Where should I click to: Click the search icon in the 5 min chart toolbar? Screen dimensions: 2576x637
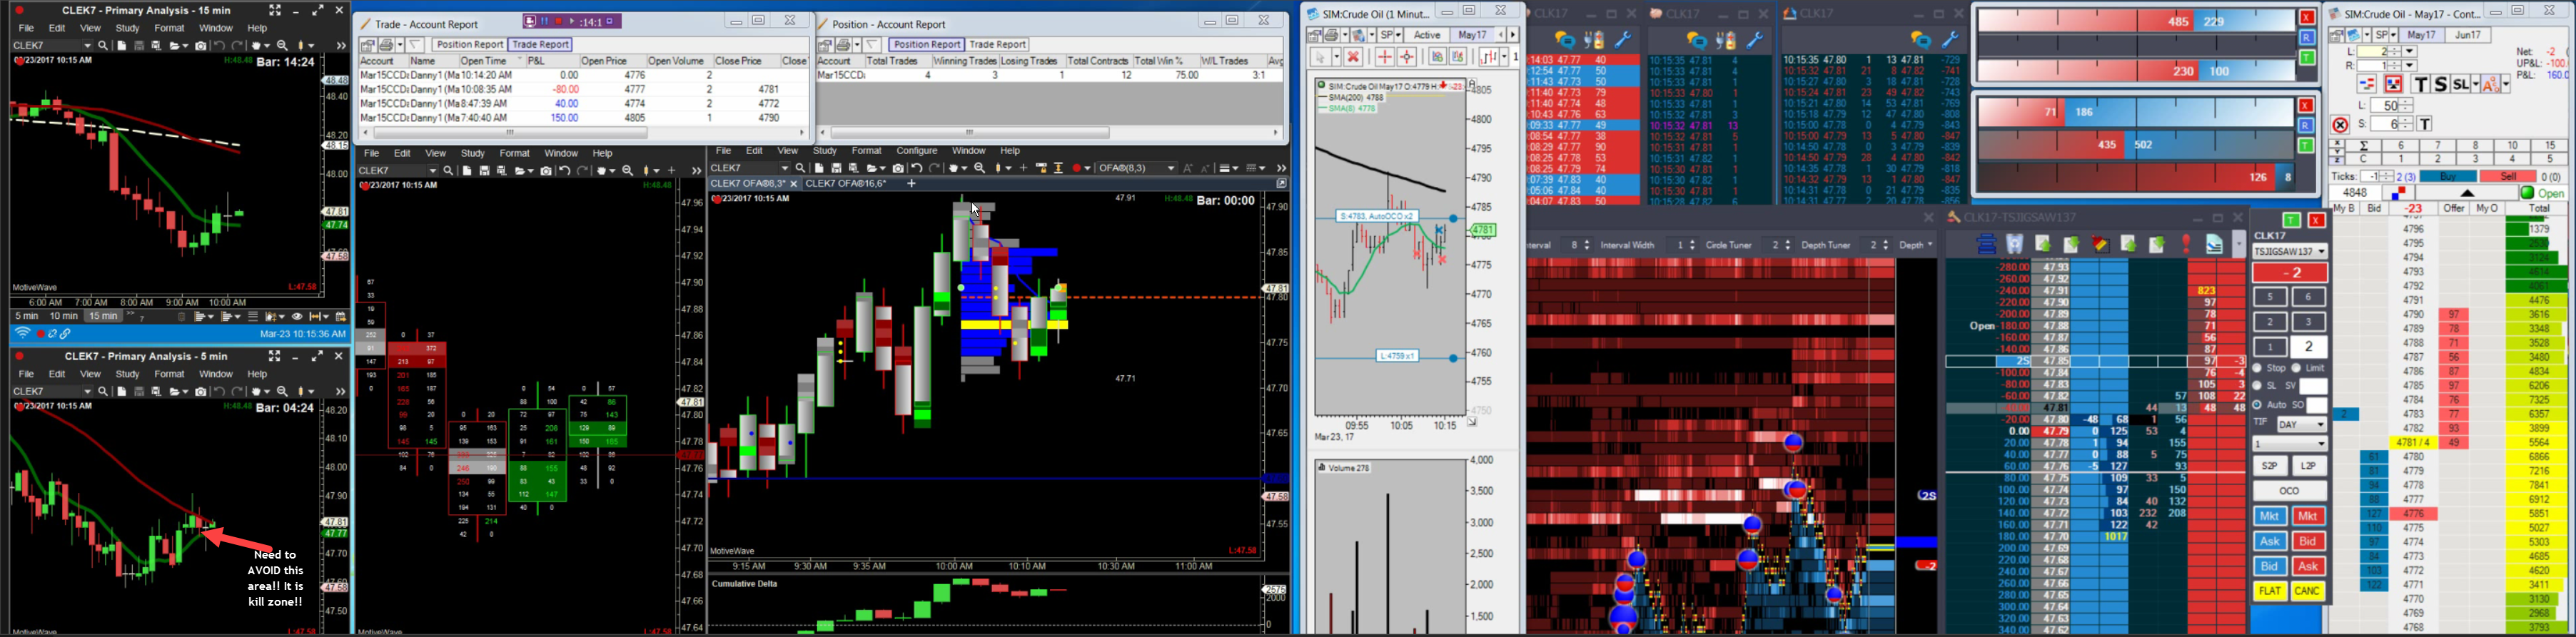(103, 392)
